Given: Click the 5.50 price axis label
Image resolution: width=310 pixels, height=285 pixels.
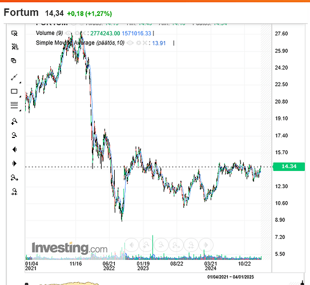Looking at the screenshot, I should pyautogui.click(x=280, y=254).
